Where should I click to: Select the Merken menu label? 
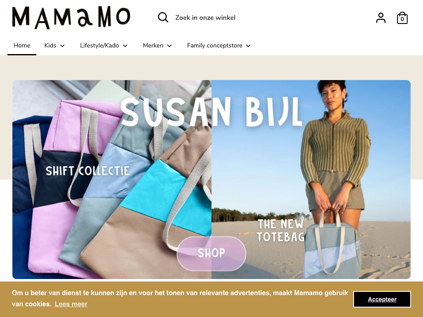point(153,45)
